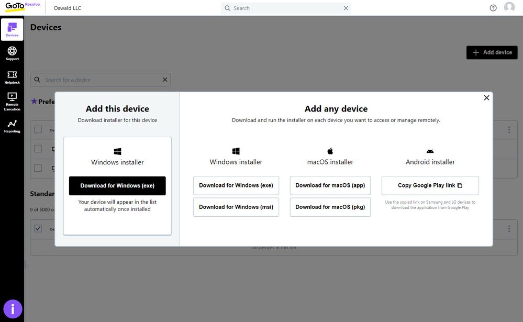Screen dimensions: 523x322
Task: Open the Support section in sidebar
Action: coord(12,53)
